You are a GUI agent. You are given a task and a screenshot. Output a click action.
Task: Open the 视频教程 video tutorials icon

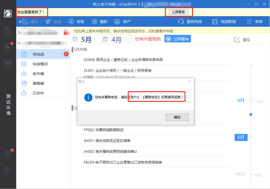[x=215, y=21]
